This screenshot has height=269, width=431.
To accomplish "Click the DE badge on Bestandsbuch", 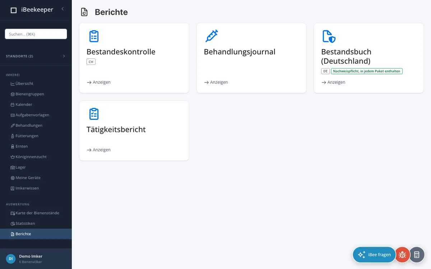I will pos(325,71).
